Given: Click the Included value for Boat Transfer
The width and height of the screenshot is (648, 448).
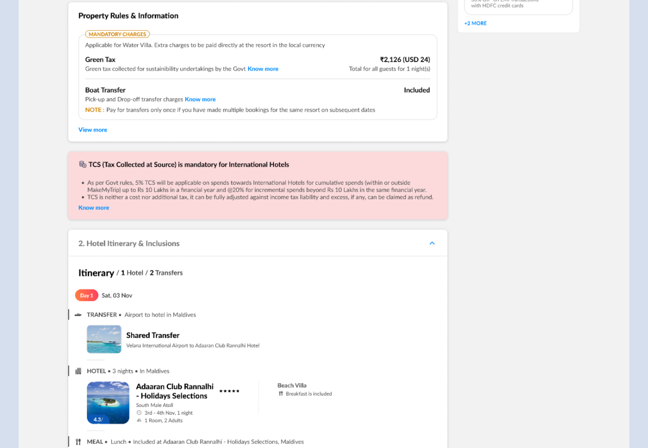Looking at the screenshot, I should tap(417, 90).
